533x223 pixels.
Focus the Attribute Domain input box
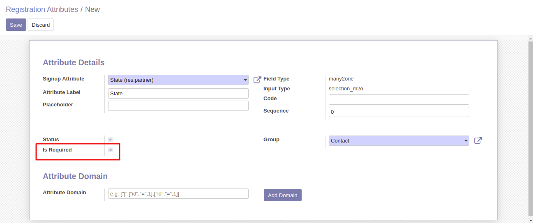(178, 193)
